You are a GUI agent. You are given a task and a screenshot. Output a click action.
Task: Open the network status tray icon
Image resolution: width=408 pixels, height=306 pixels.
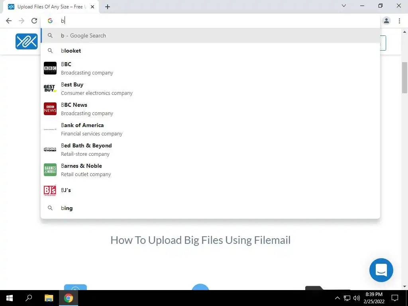tap(347, 298)
